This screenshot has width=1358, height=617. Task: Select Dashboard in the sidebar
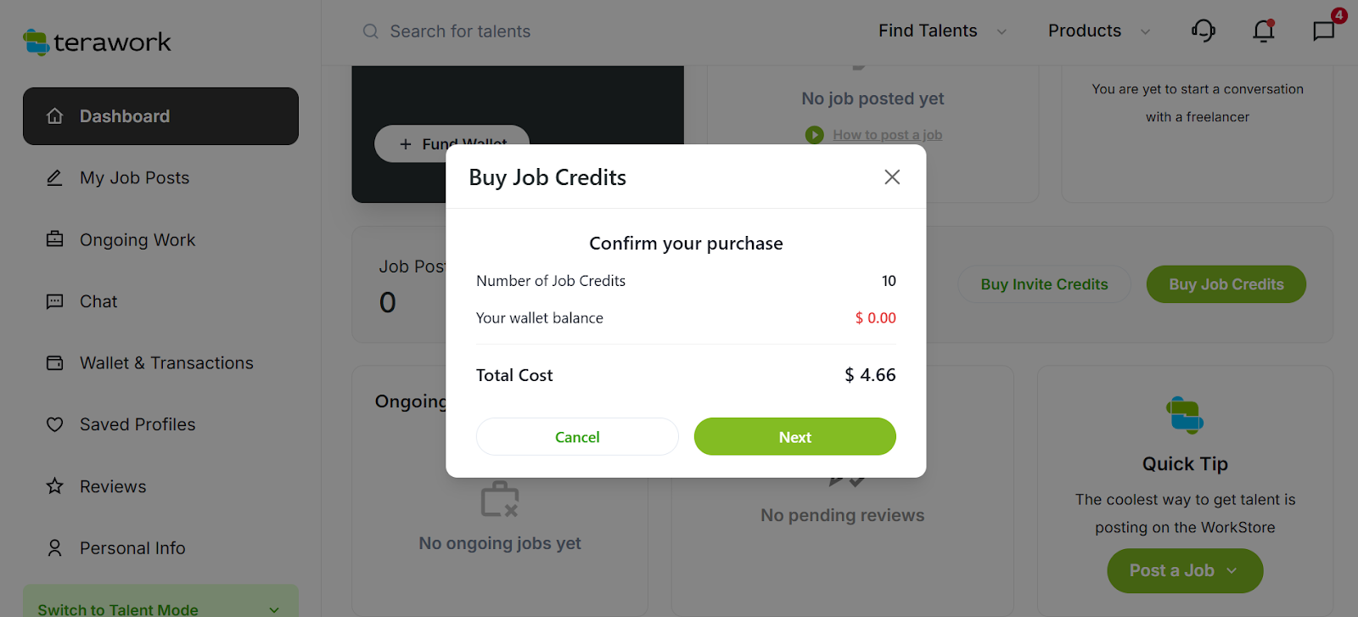pos(160,116)
